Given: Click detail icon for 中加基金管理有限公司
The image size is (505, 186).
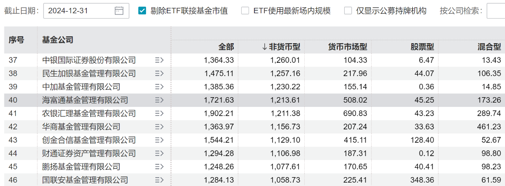Looking at the screenshot, I should [x=159, y=87].
